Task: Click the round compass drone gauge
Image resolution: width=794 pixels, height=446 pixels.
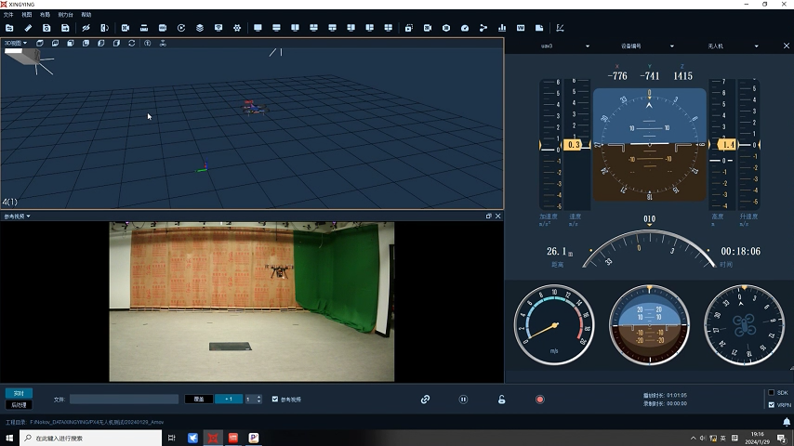Action: click(x=744, y=325)
